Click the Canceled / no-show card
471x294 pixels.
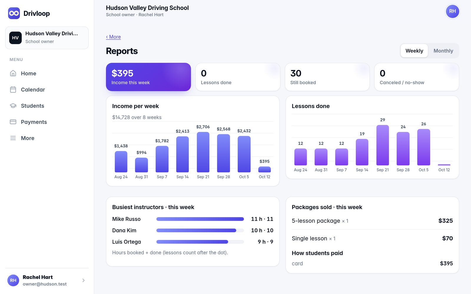coord(417,77)
